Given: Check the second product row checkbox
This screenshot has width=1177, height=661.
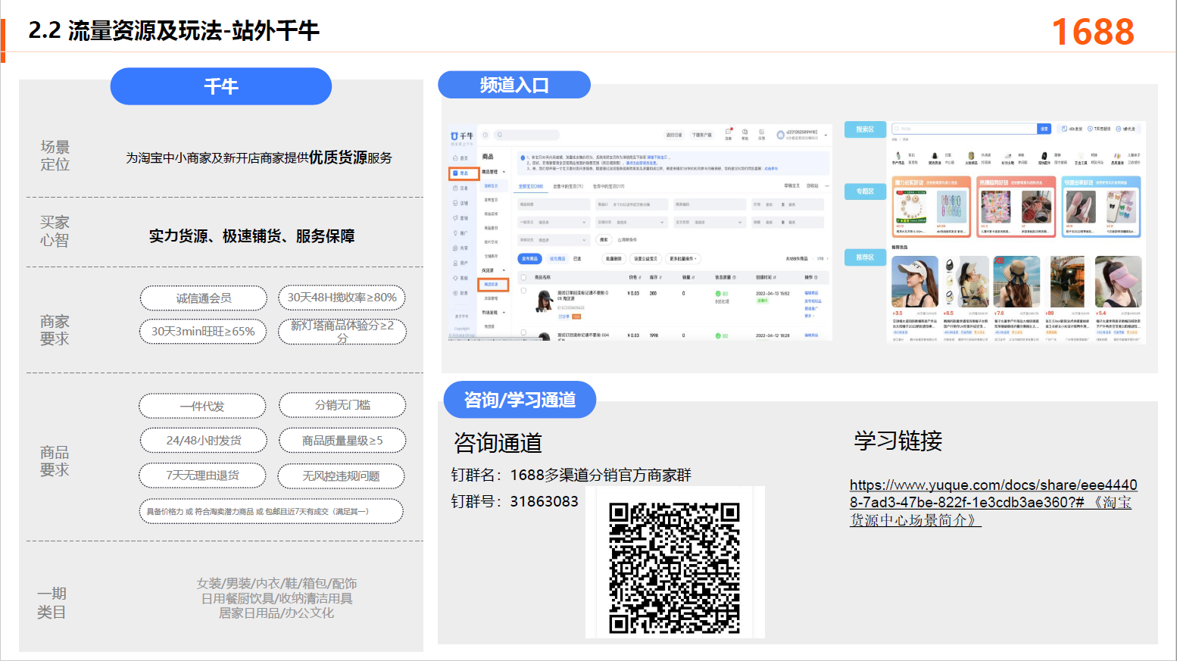Looking at the screenshot, I should pyautogui.click(x=523, y=332).
